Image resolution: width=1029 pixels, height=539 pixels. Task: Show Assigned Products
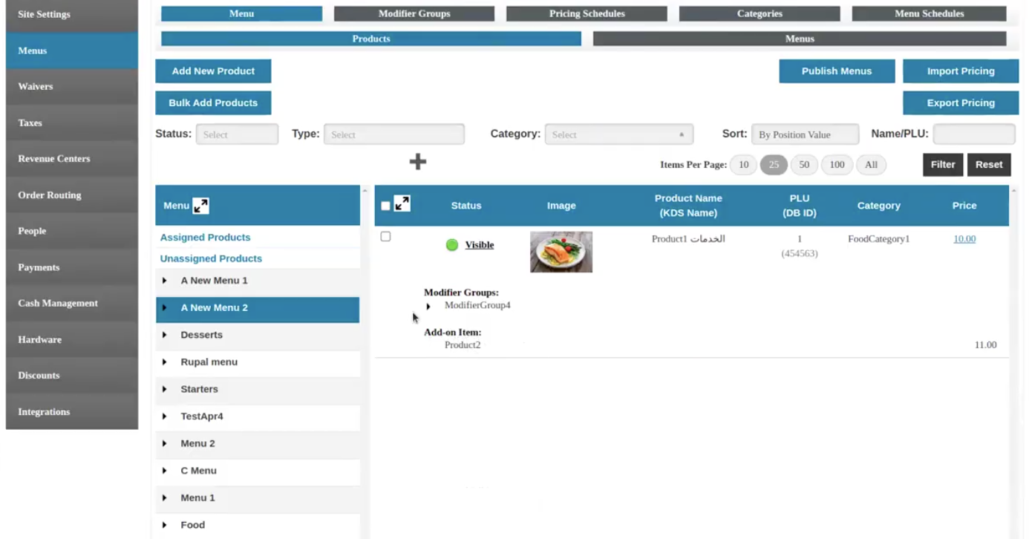pyautogui.click(x=205, y=238)
